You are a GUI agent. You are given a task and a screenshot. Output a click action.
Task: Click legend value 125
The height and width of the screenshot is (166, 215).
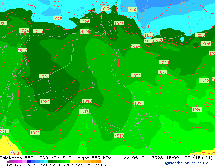pos(26,165)
